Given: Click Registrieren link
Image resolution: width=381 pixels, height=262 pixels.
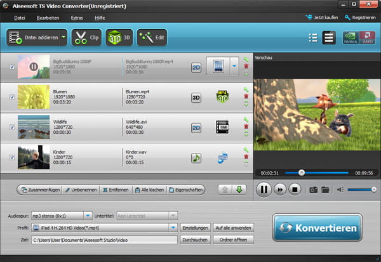Looking at the screenshot, I should click(x=360, y=18).
